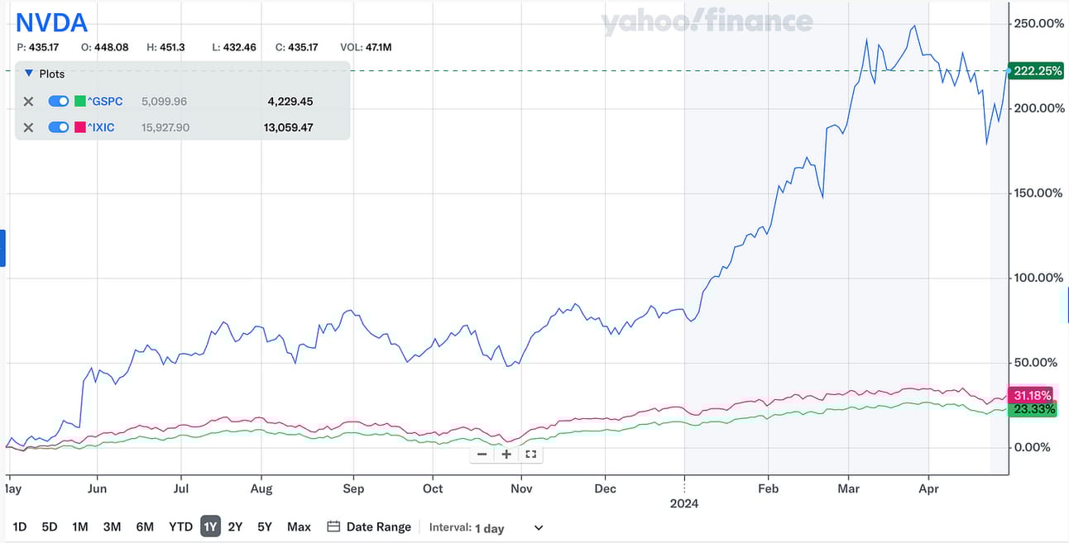Image resolution: width=1069 pixels, height=543 pixels.
Task: Click the H: 451.3 high readout
Action: pos(166,47)
